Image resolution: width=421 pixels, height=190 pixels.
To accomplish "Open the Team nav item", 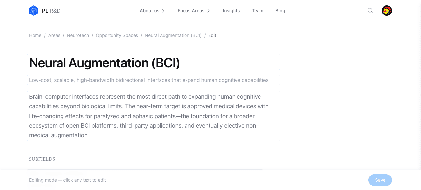I will 258,11.
